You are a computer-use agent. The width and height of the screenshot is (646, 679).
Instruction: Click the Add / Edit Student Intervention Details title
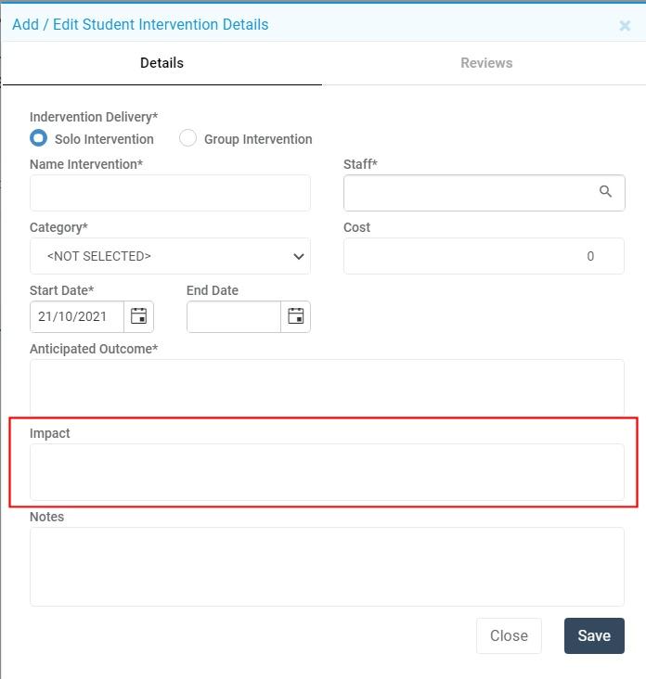(140, 25)
